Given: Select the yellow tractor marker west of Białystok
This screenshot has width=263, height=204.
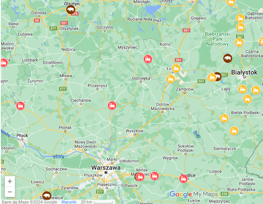Looking at the screenshot, I should pyautogui.click(x=212, y=77).
